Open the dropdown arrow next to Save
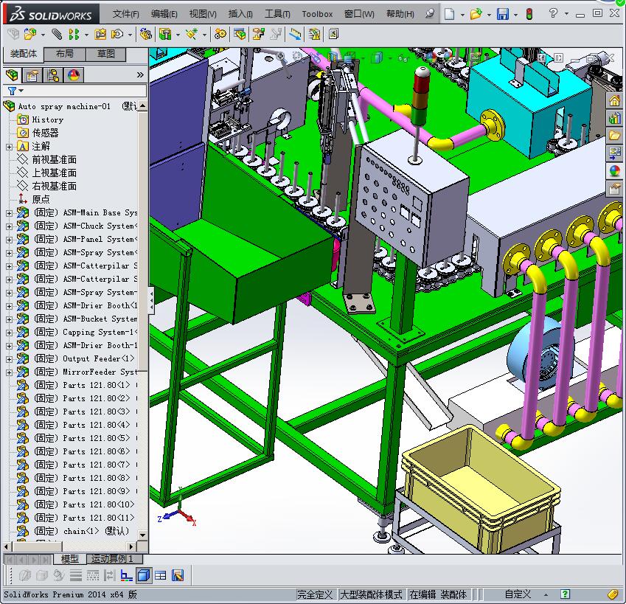This screenshot has height=604, width=626. (515, 14)
